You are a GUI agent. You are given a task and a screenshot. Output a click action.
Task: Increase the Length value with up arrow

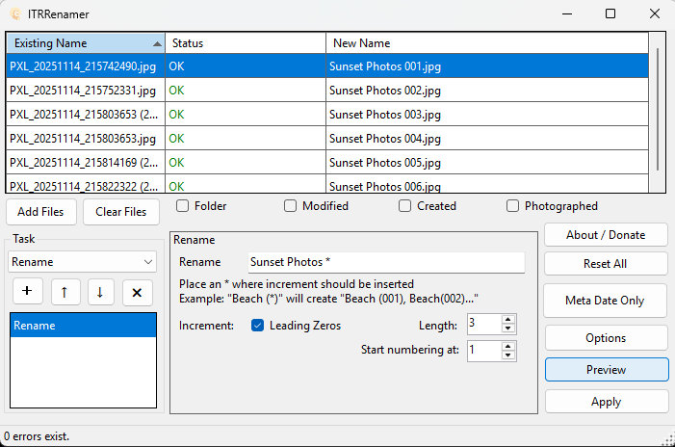point(508,320)
